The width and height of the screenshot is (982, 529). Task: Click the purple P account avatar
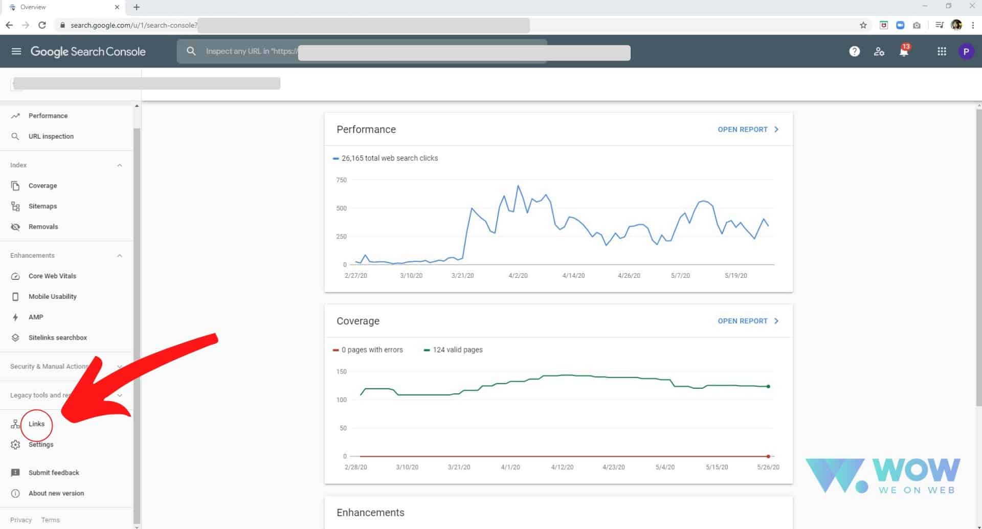[966, 51]
